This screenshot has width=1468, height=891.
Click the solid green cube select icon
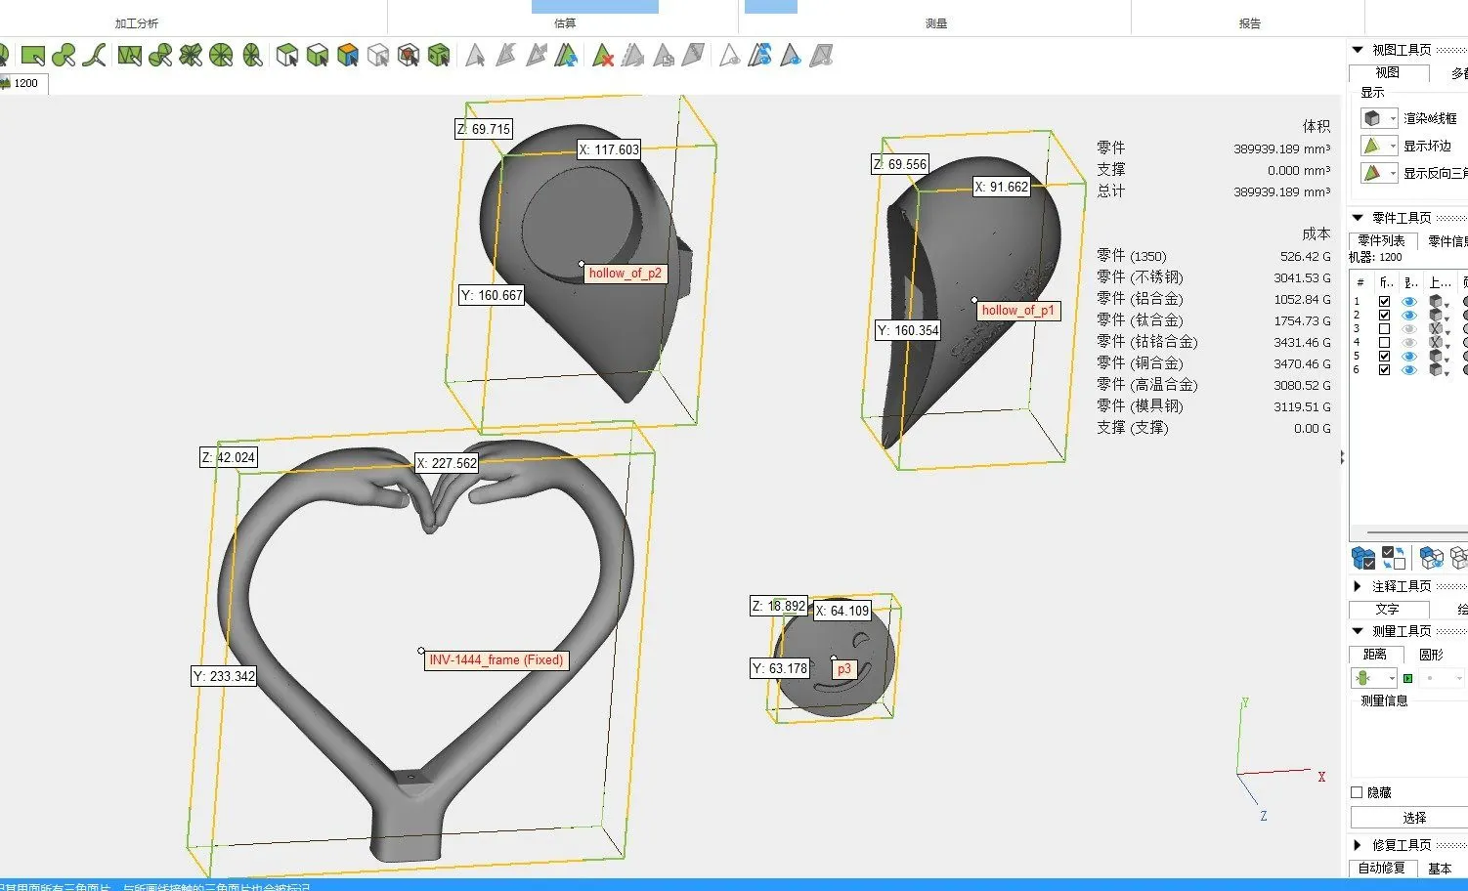point(439,56)
